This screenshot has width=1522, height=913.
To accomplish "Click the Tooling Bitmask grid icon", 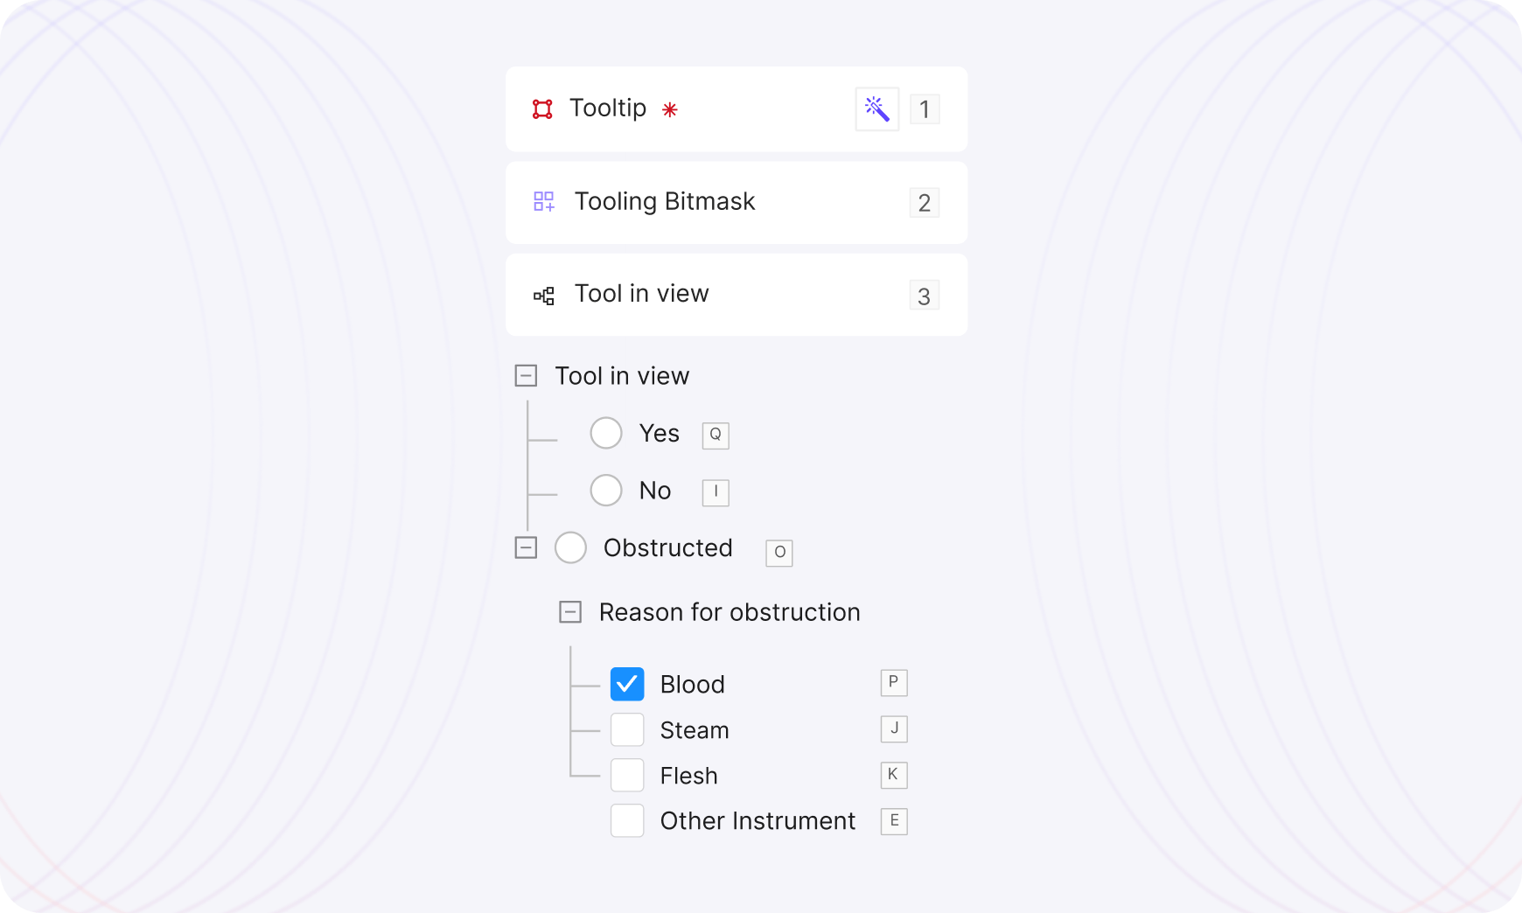I will point(543,202).
